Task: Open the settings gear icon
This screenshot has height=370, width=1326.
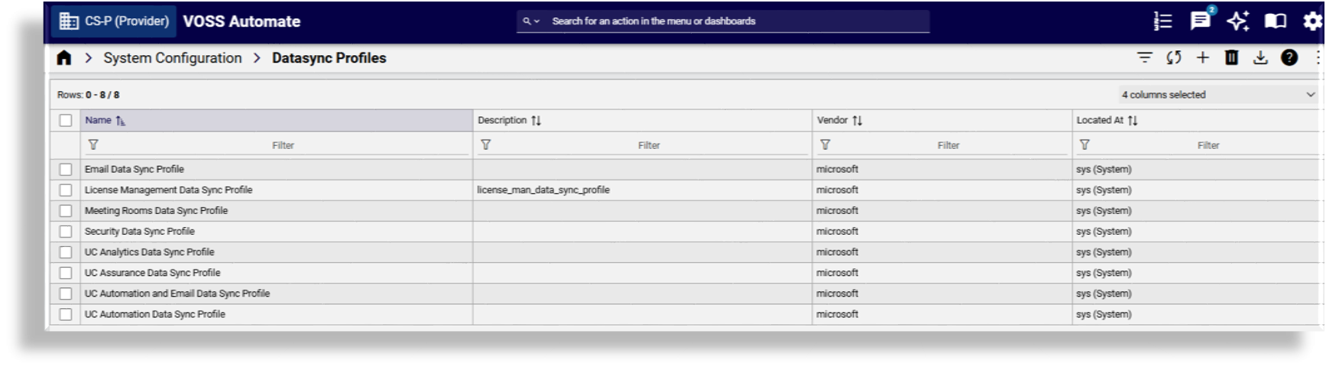Action: 1312,21
